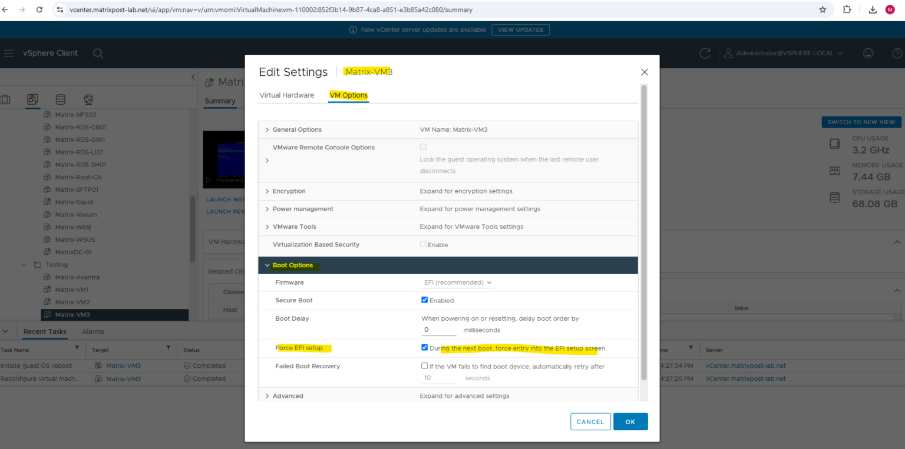Confirm settings with the OK button

[630, 421]
